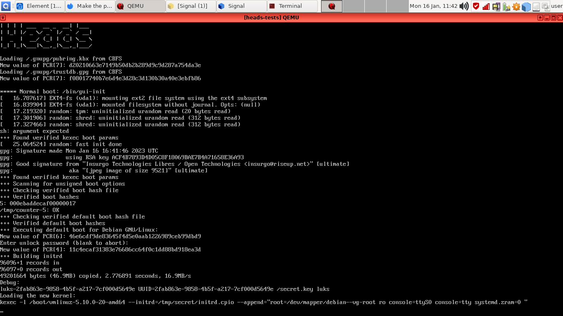Maximize the heads-tests QEMU window
This screenshot has height=316, width=563.
coord(553,18)
